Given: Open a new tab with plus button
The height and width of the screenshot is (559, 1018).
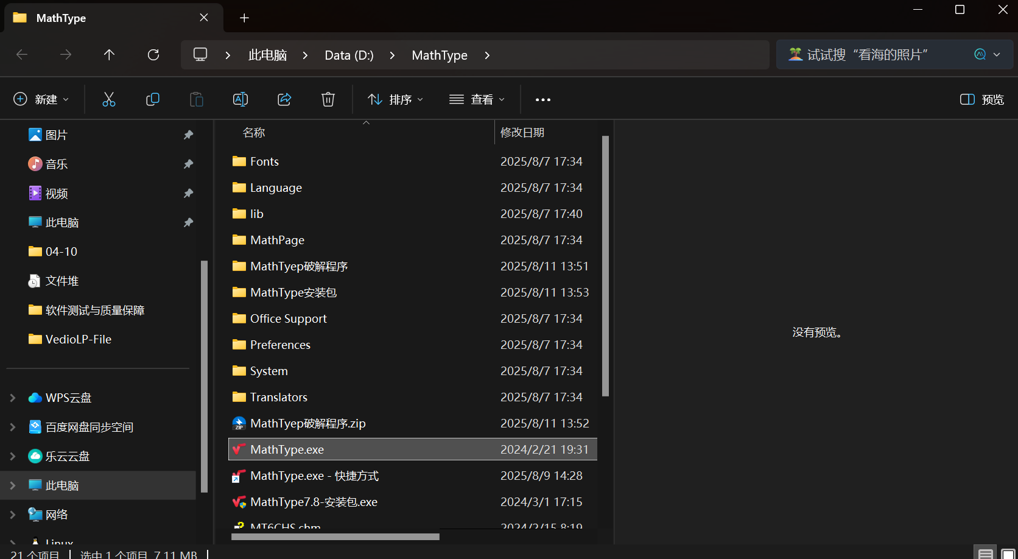Looking at the screenshot, I should coord(244,18).
